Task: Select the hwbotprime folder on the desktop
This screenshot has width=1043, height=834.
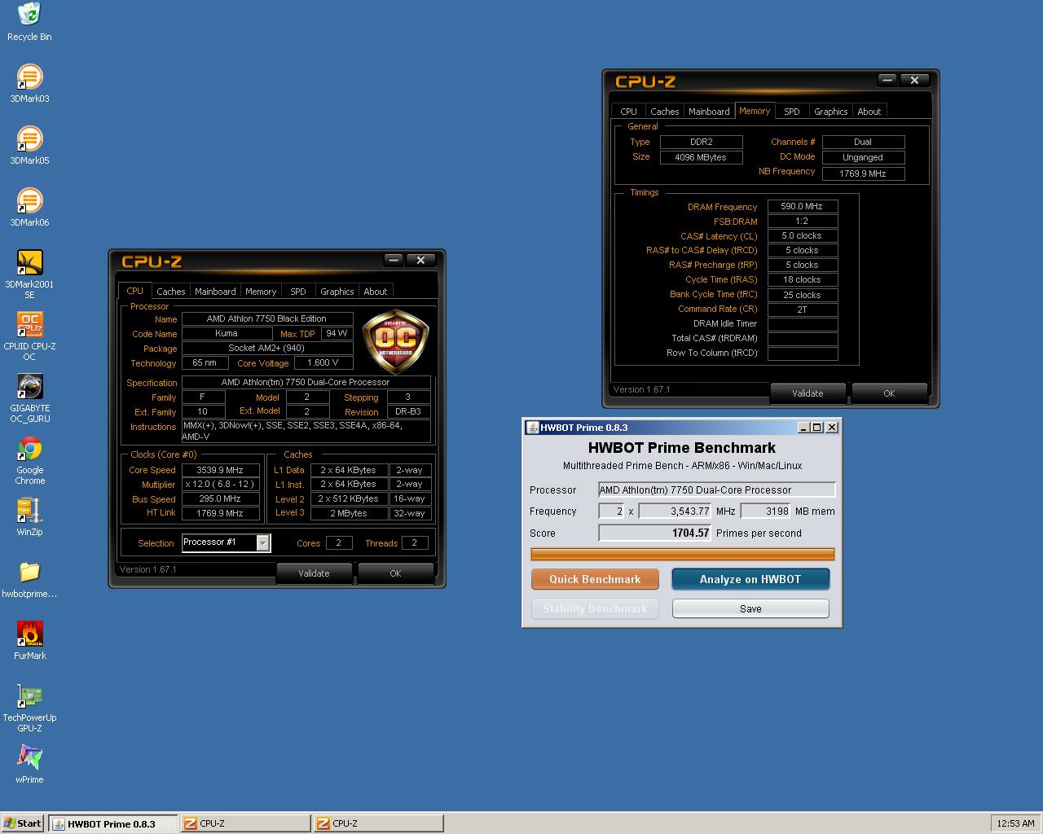Action: pos(29,579)
